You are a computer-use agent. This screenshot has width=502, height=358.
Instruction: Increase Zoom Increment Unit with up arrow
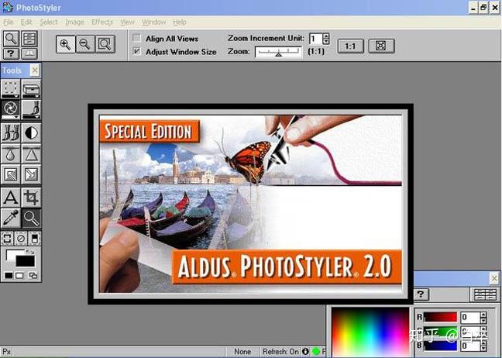click(326, 36)
